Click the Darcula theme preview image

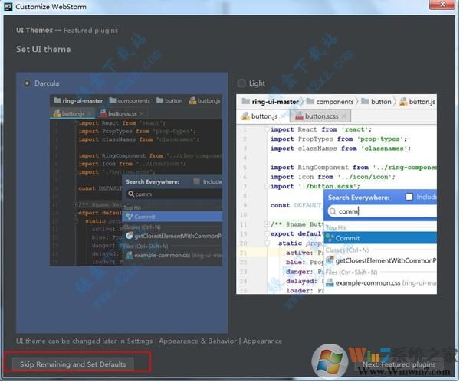point(136,181)
